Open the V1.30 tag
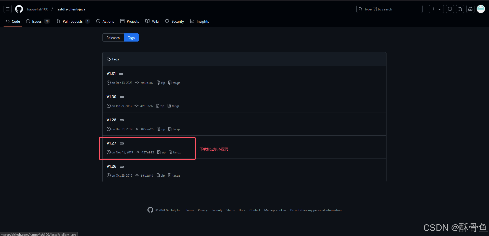Viewport: 489px width, 236px height. coord(111,97)
